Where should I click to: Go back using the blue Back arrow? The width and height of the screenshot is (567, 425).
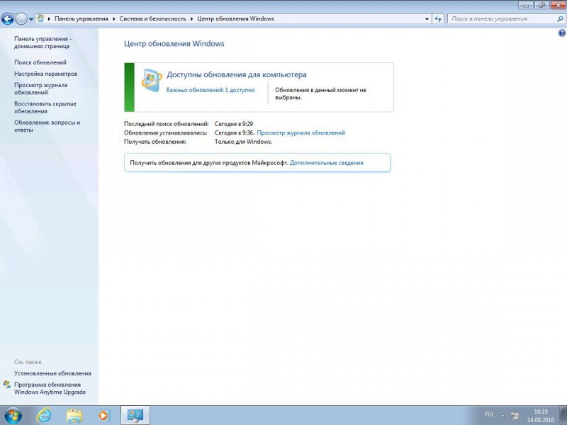pos(7,19)
